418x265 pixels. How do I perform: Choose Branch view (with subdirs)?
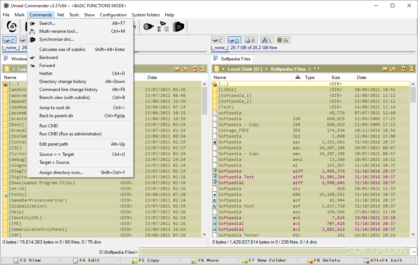click(x=80, y=98)
